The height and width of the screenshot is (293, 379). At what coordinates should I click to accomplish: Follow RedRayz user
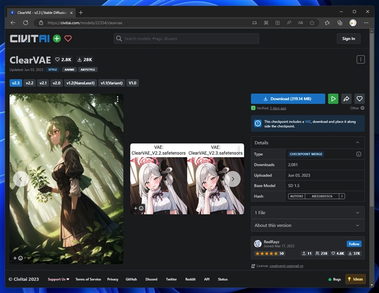tap(354, 244)
